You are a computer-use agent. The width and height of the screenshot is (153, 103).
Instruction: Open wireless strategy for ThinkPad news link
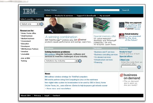click(x=66, y=77)
